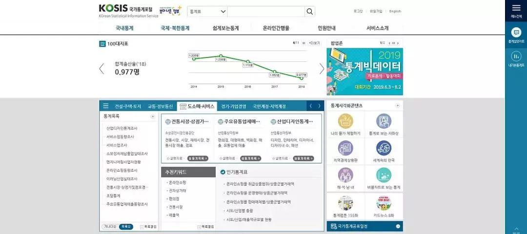Open the 지역경제상황판 icon
527x234 pixels.
point(345,148)
